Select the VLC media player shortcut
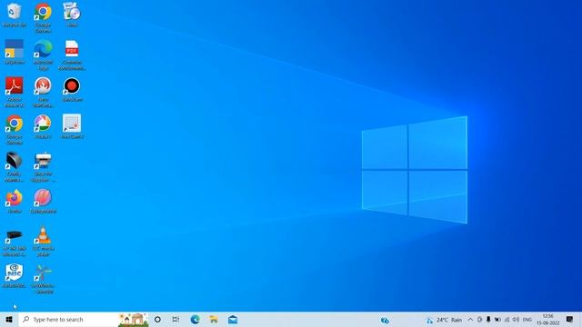582x327 pixels. click(43, 241)
